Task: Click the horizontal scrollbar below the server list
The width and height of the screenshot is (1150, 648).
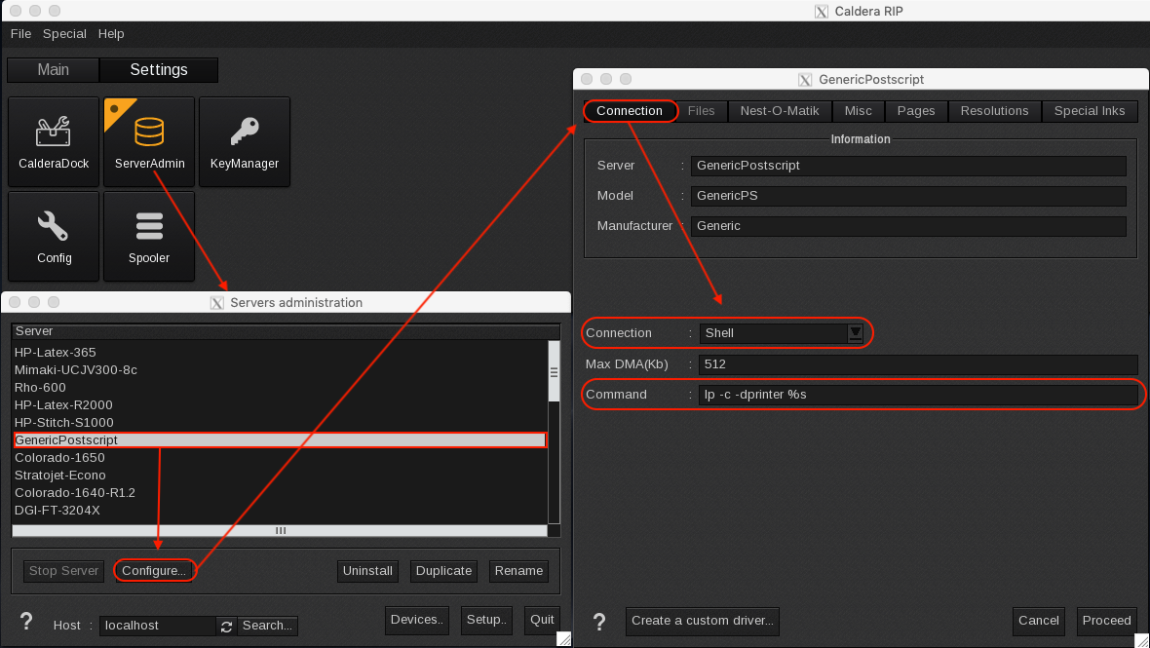Action: click(280, 530)
